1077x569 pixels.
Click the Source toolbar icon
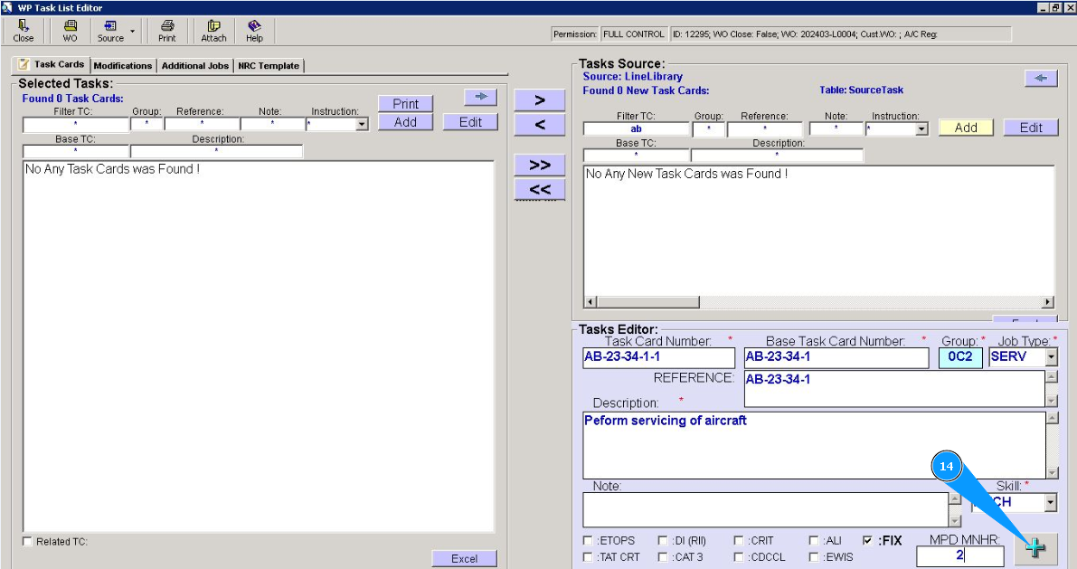click(x=110, y=31)
